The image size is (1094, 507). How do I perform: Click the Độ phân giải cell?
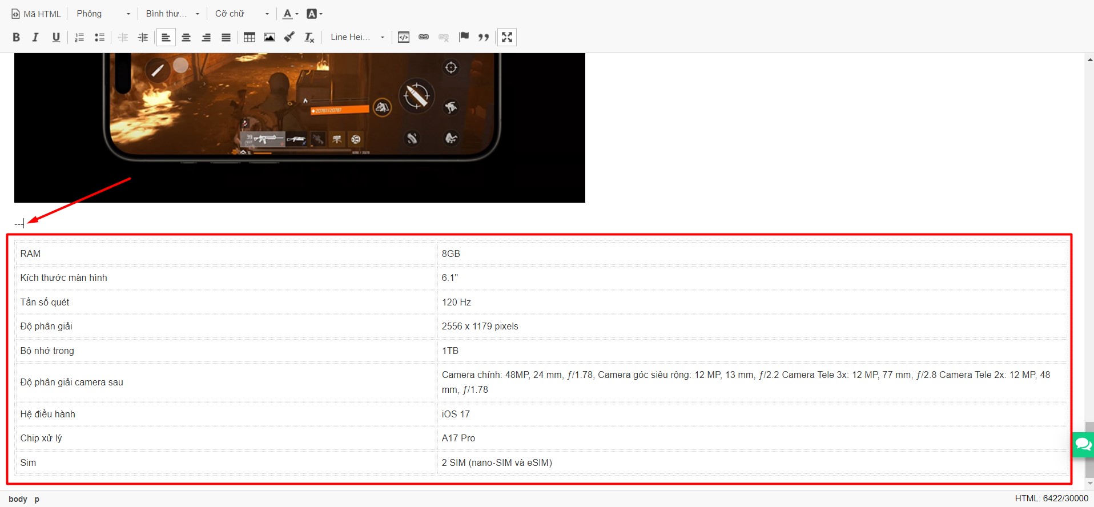tap(226, 326)
